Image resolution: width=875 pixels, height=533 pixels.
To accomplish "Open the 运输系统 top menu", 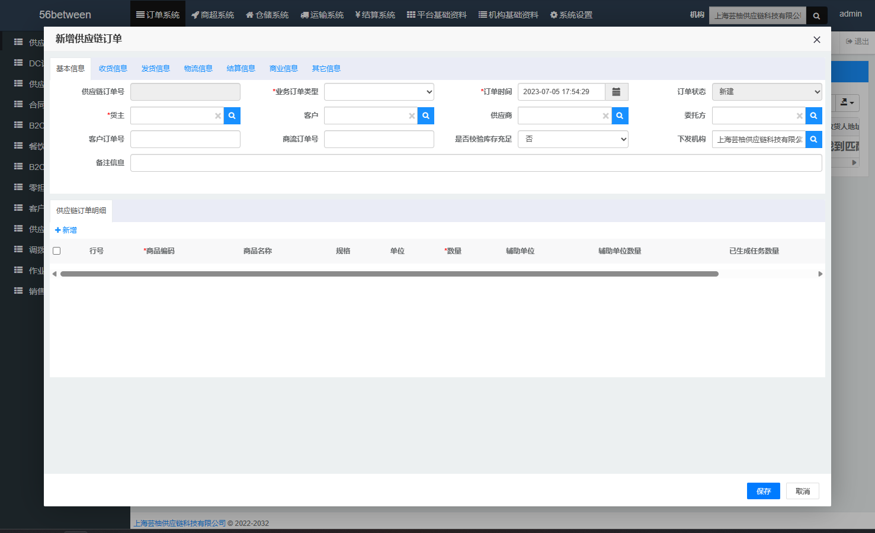I will [x=322, y=15].
